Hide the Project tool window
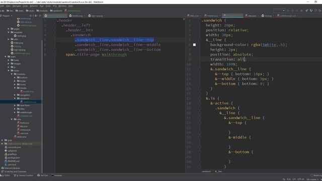Screen dimensions: 322x181 40,16
